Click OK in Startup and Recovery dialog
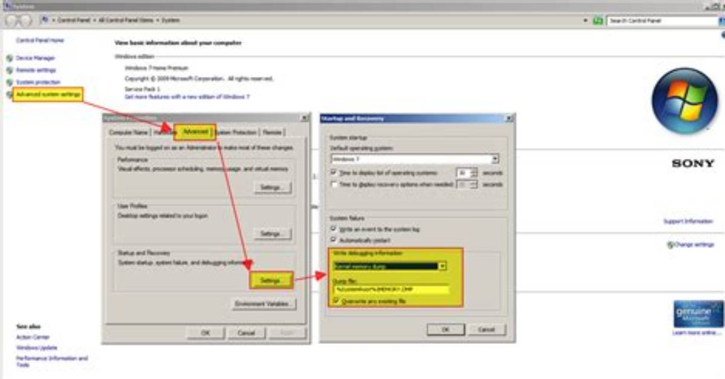The width and height of the screenshot is (725, 379). coord(445,330)
